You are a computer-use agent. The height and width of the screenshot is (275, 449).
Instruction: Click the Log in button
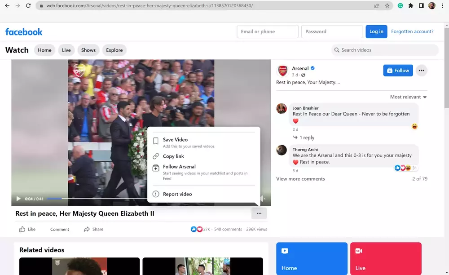(x=376, y=31)
